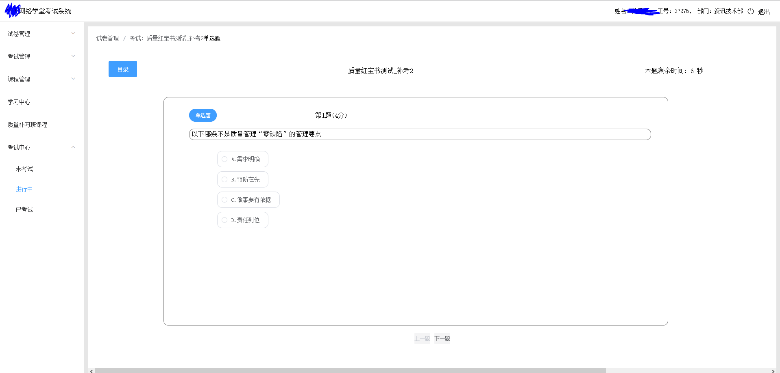This screenshot has height=373, width=780.
Task: Expand the 考试管理 chevron
Action: 73,56
